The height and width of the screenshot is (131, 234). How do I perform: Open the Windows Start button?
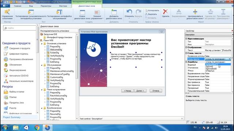point(5,128)
